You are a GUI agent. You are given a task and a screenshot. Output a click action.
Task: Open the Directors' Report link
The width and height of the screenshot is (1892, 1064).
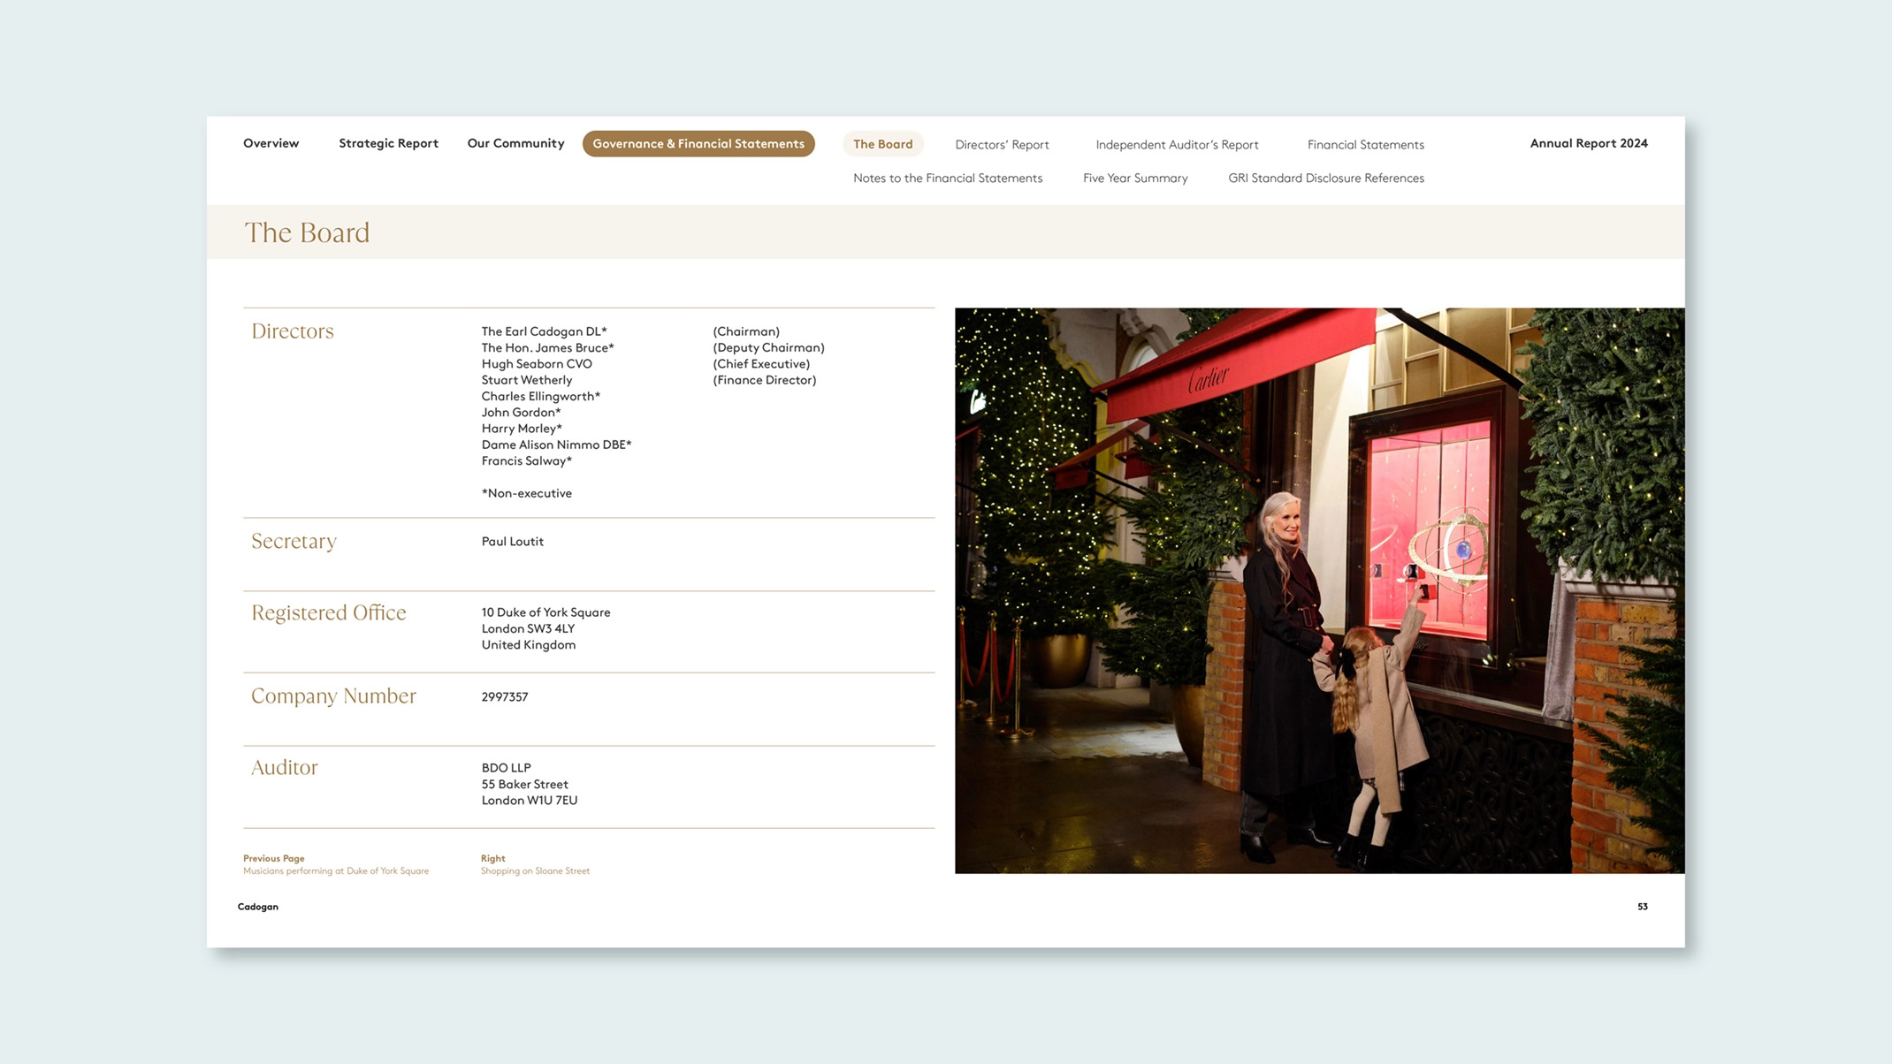coord(1002,145)
